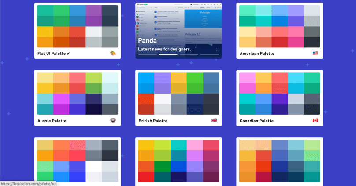Click the US flag icon on American Palette
Image resolution: width=356 pixels, height=186 pixels.
[315, 53]
